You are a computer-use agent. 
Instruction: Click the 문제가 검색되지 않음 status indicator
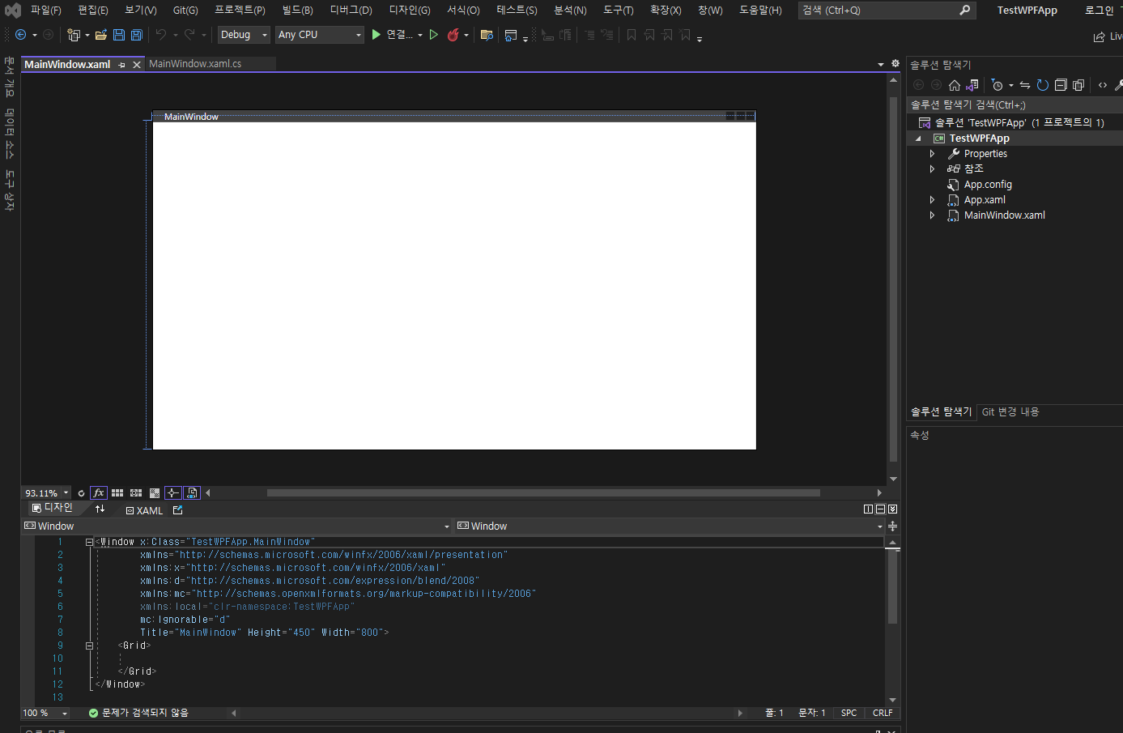click(138, 713)
